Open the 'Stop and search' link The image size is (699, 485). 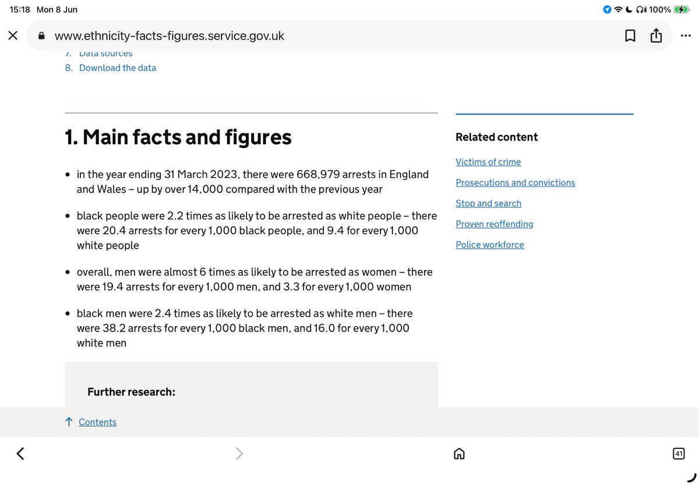[x=488, y=204]
